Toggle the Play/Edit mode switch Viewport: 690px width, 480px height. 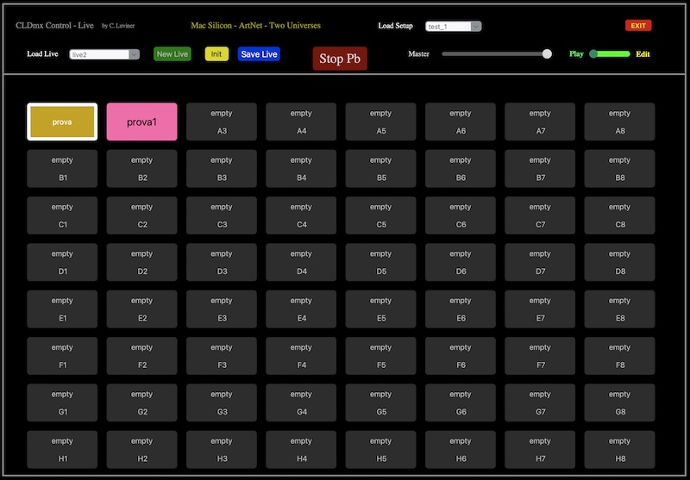tap(610, 54)
